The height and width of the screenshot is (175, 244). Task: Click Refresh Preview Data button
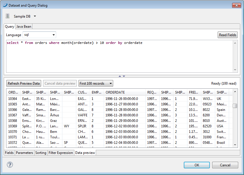24,83
